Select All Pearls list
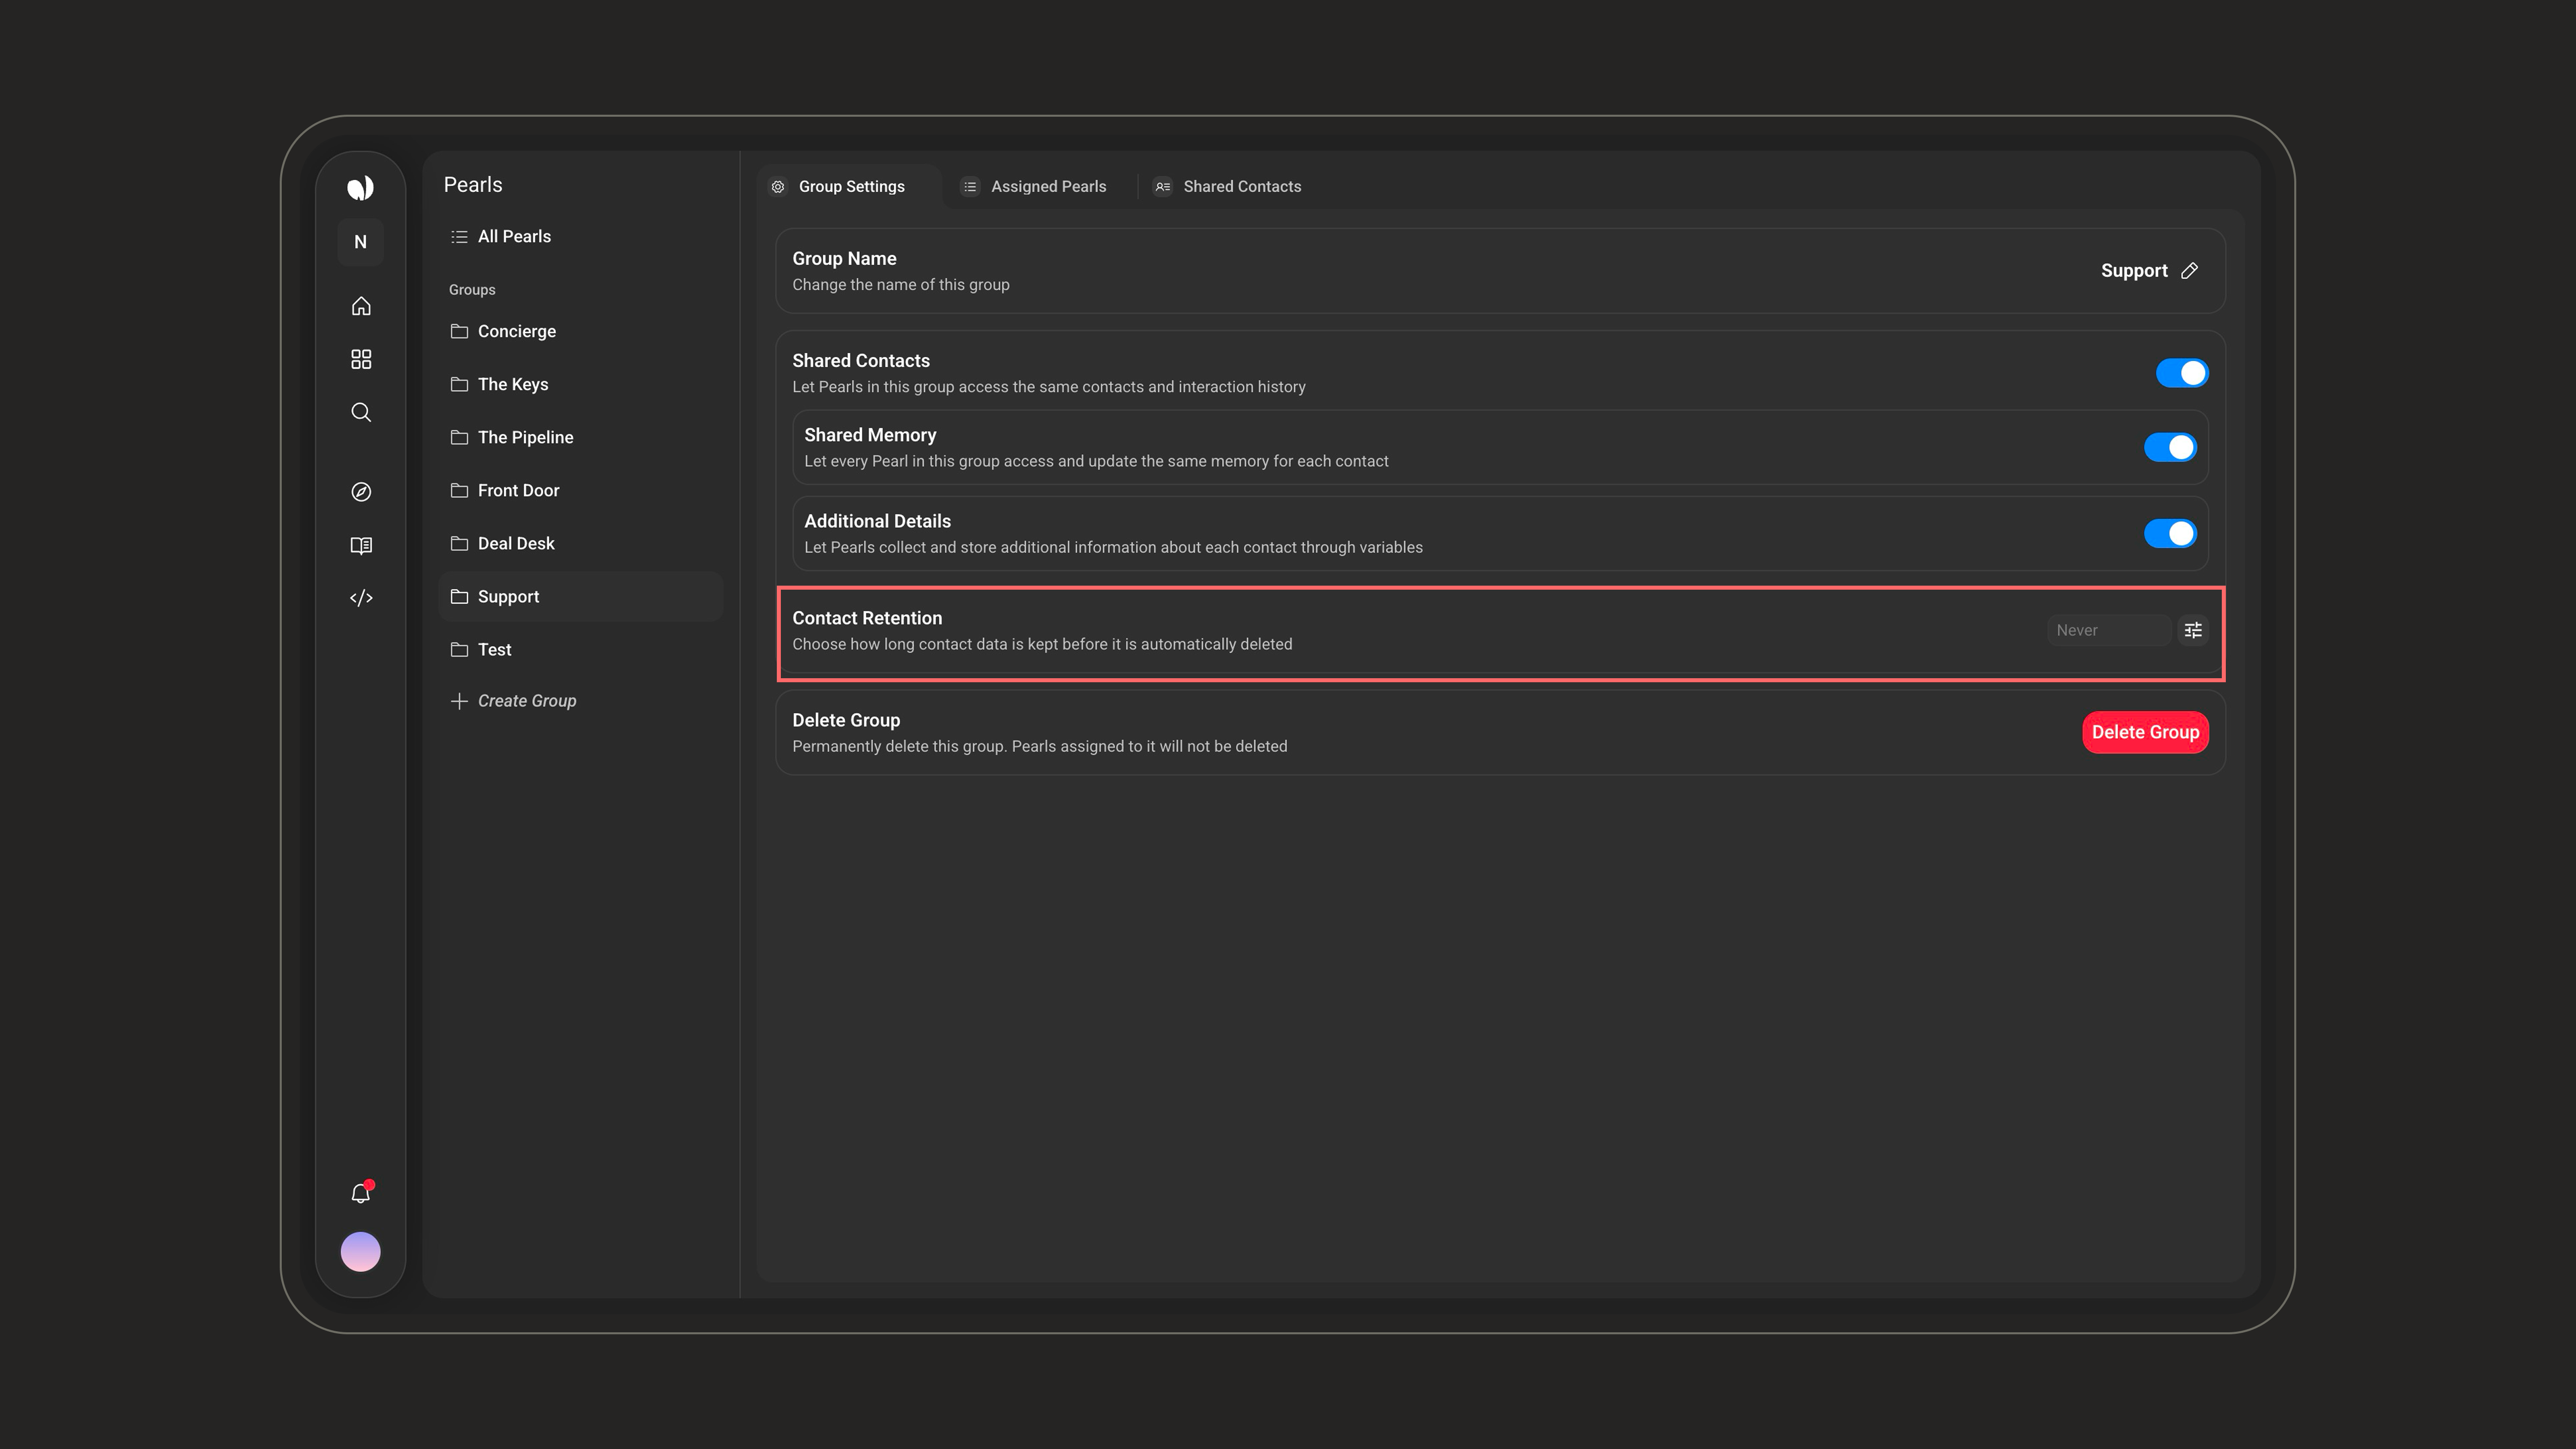Screen dimensions: 2576x1449 point(580,237)
